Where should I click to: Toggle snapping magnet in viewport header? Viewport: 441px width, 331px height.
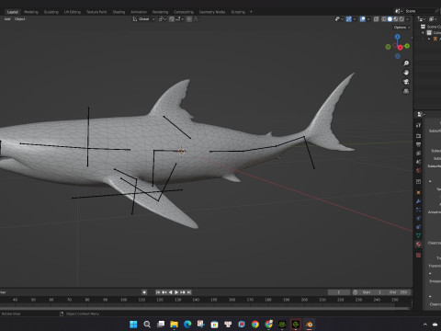coord(172,19)
